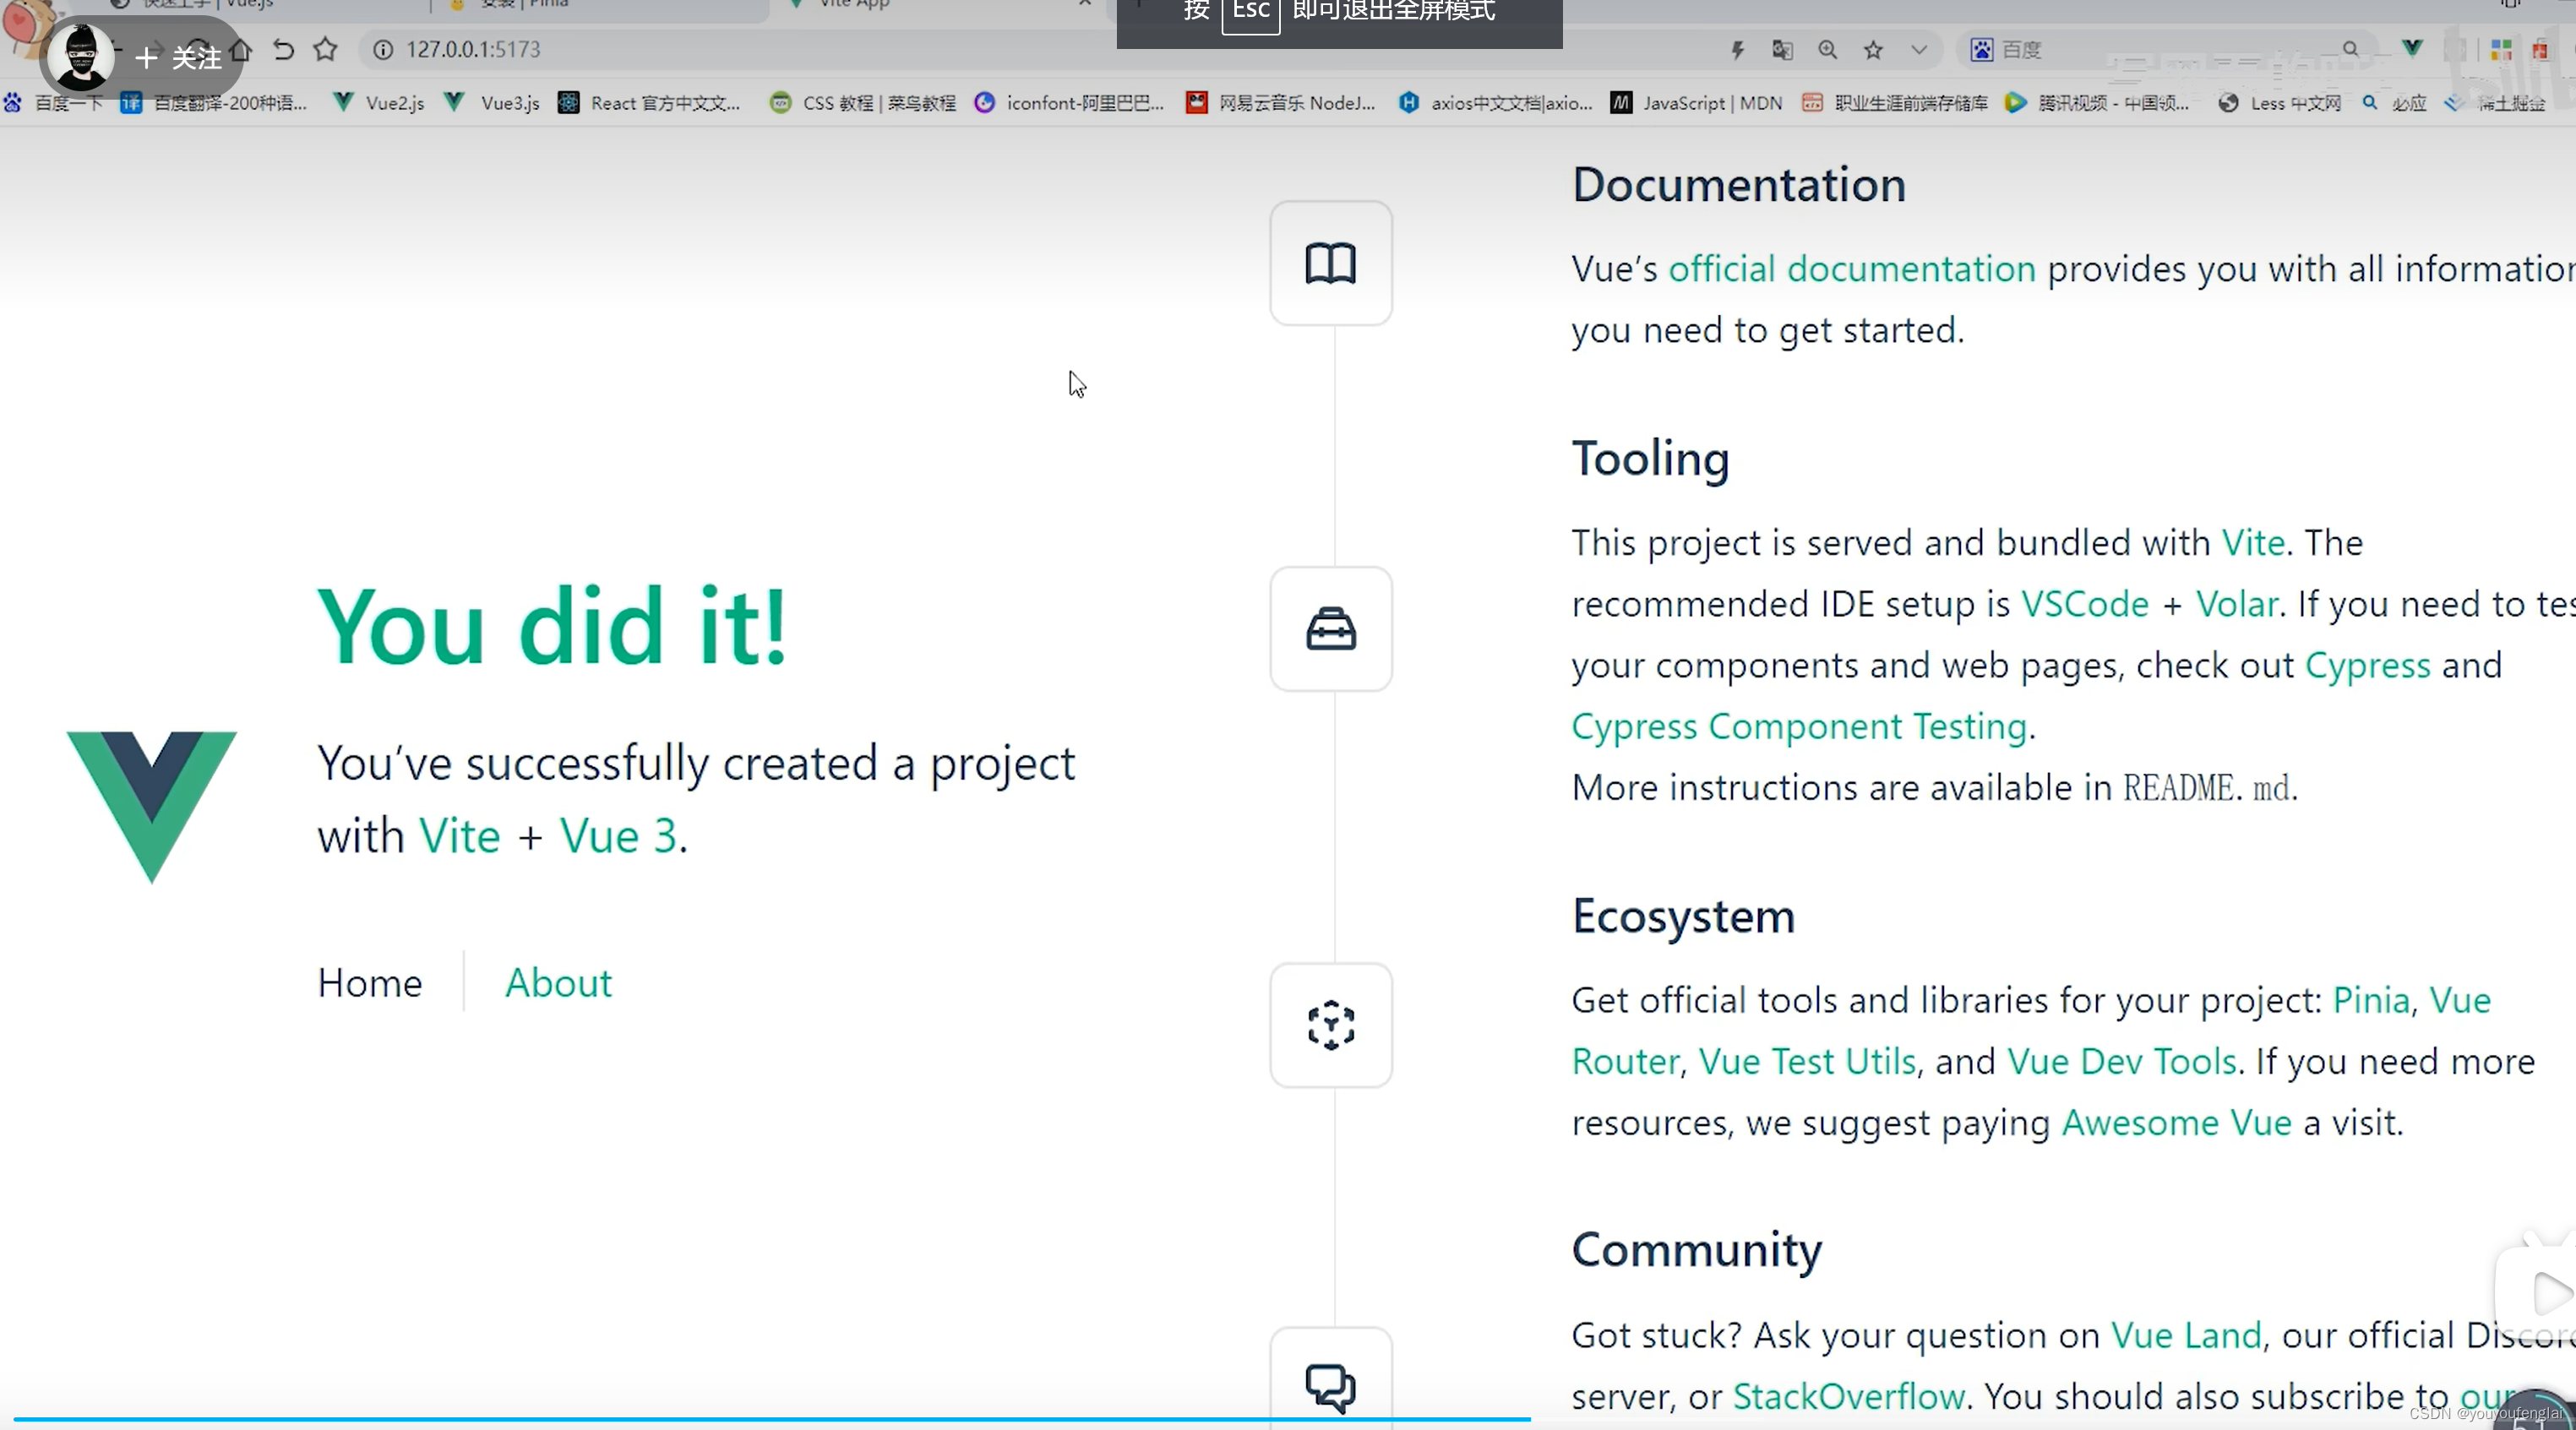Go to the browser home page

[x=241, y=49]
